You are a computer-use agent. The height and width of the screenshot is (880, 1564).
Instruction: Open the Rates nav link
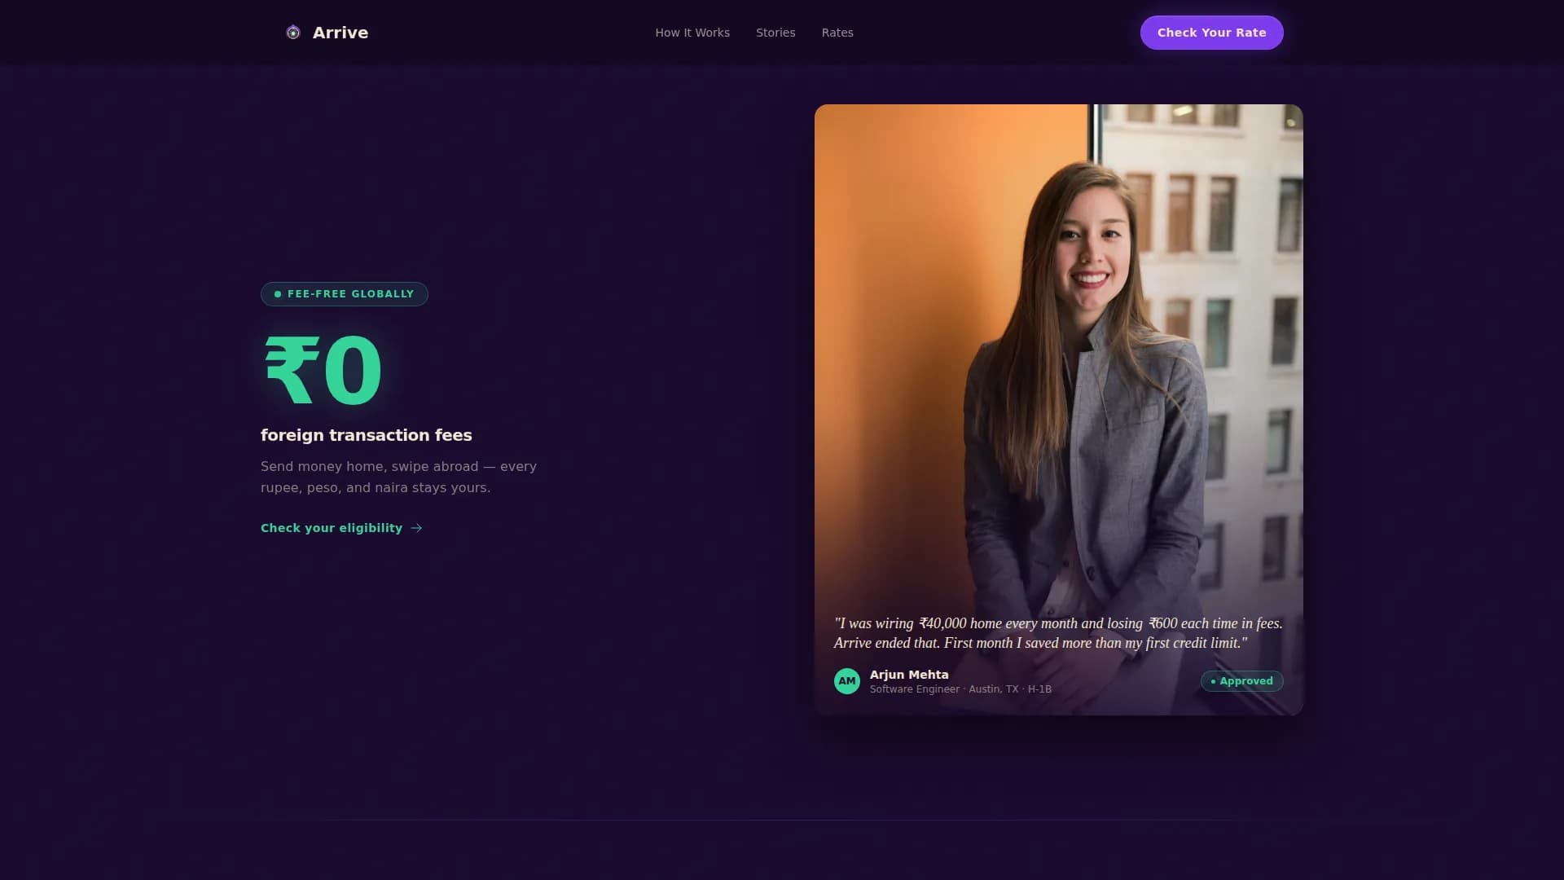837,33
